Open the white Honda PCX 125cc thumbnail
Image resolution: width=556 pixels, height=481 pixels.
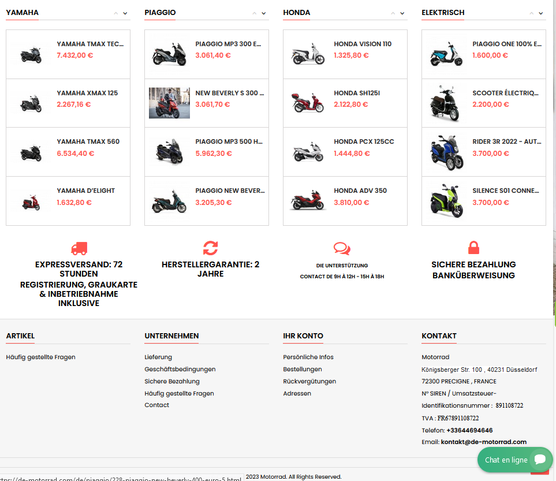[308, 152]
